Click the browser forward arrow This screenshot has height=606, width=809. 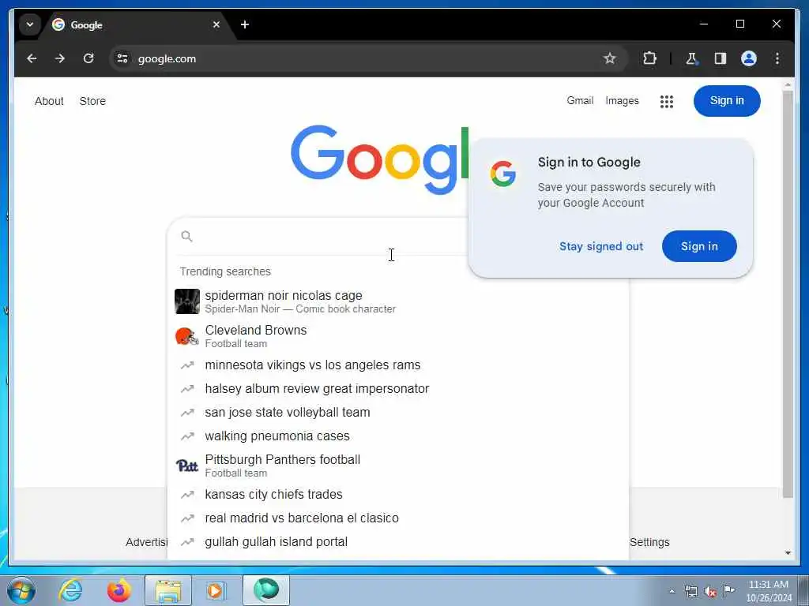tap(60, 58)
